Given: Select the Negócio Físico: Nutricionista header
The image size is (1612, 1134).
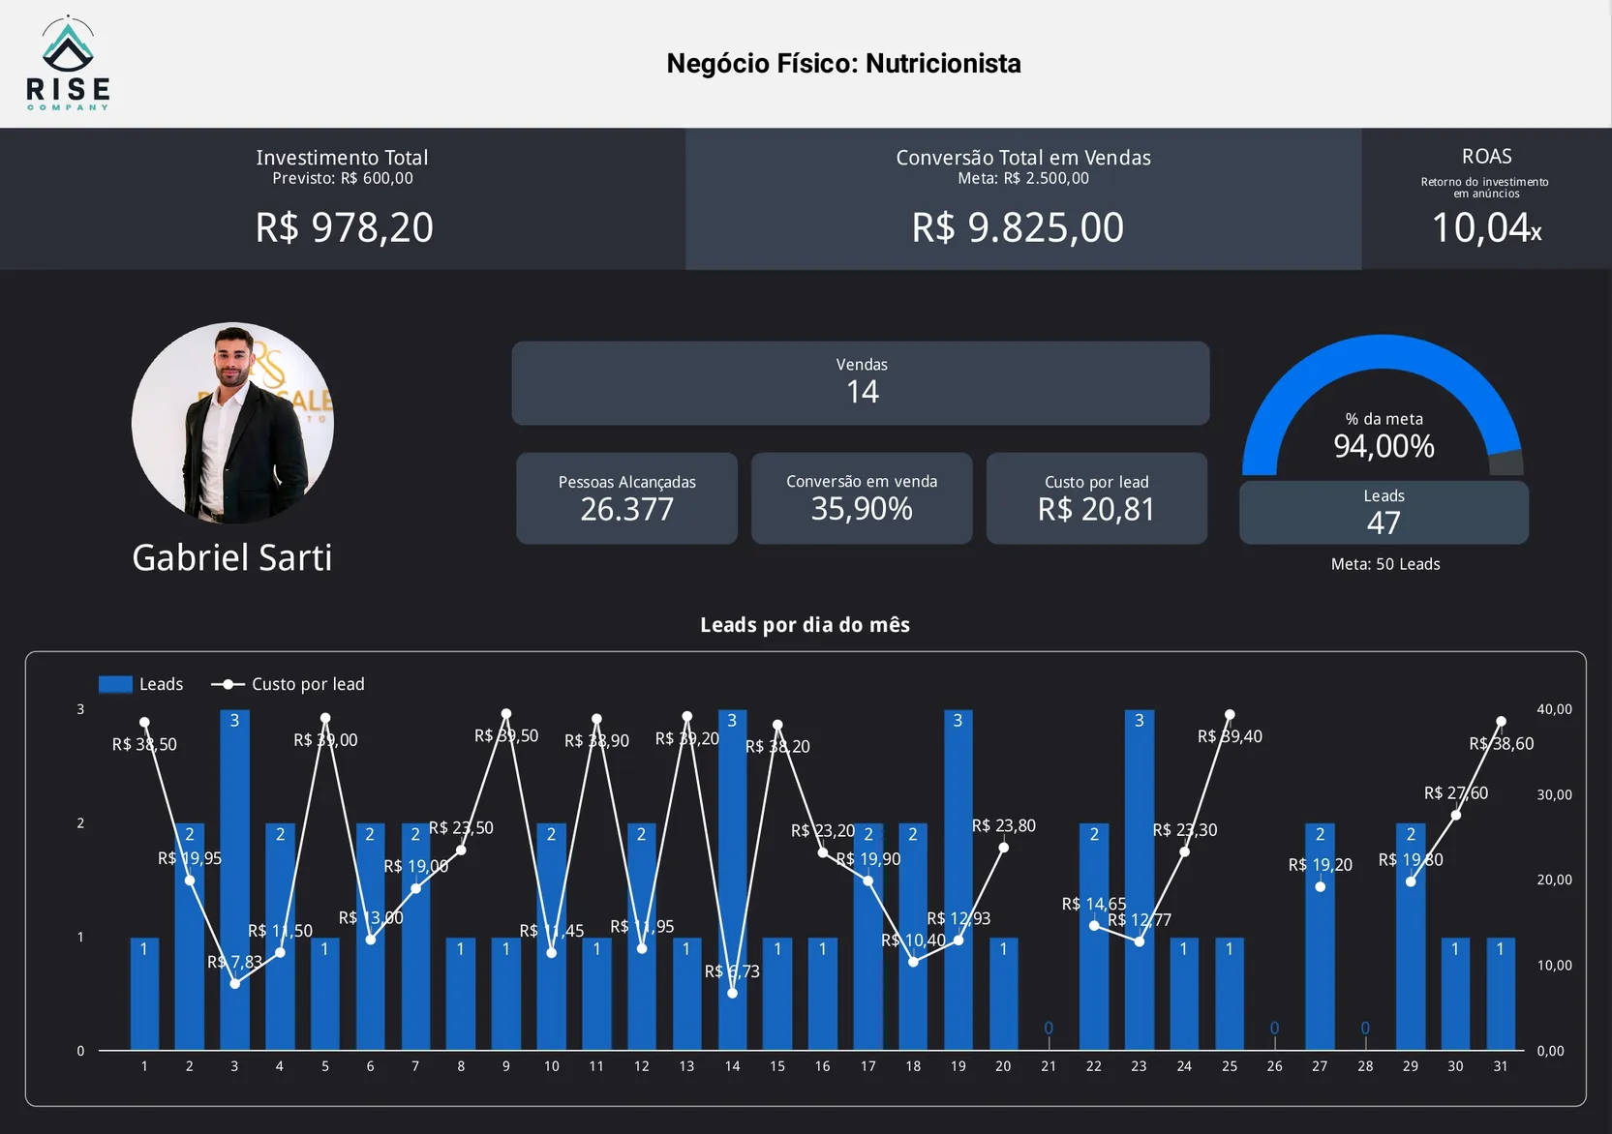Looking at the screenshot, I should click(x=843, y=63).
